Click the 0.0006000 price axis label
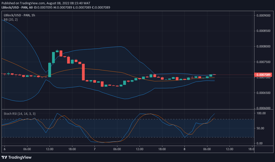The height and width of the screenshot is (162, 275). pyautogui.click(x=263, y=108)
